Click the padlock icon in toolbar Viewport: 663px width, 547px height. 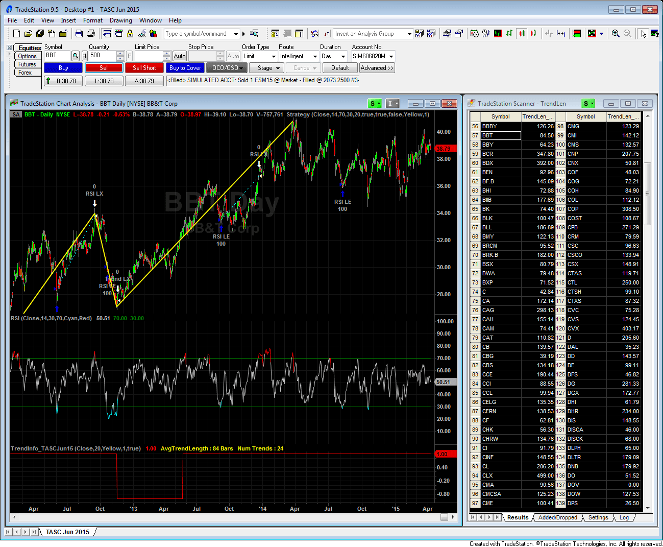[130, 34]
